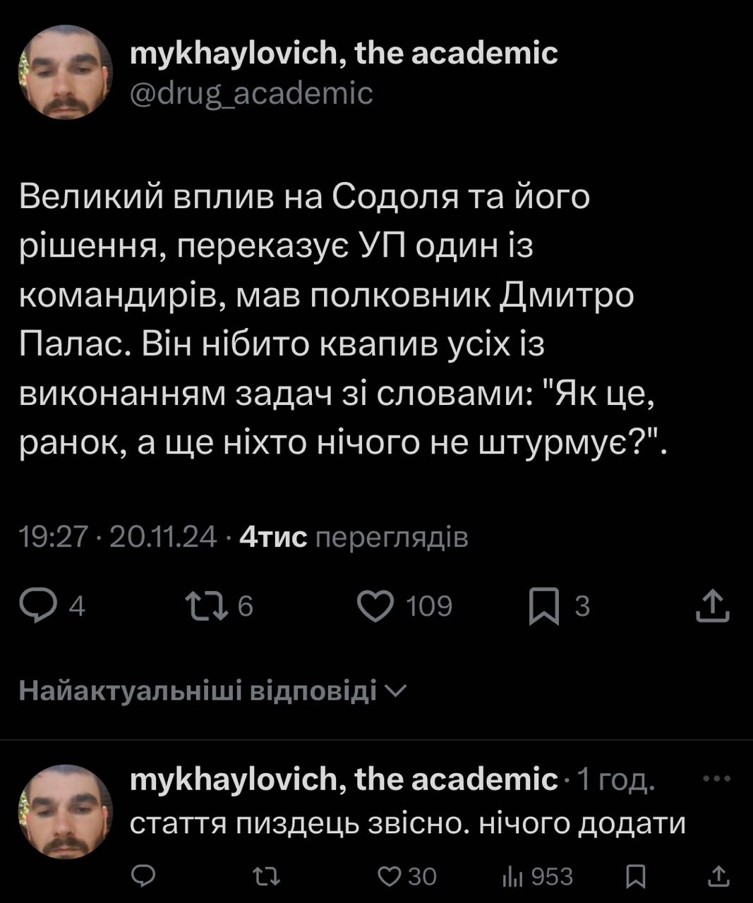Open the 19:27 · 20.11.24 timestamp
This screenshot has height=903, width=753.
[x=117, y=538]
